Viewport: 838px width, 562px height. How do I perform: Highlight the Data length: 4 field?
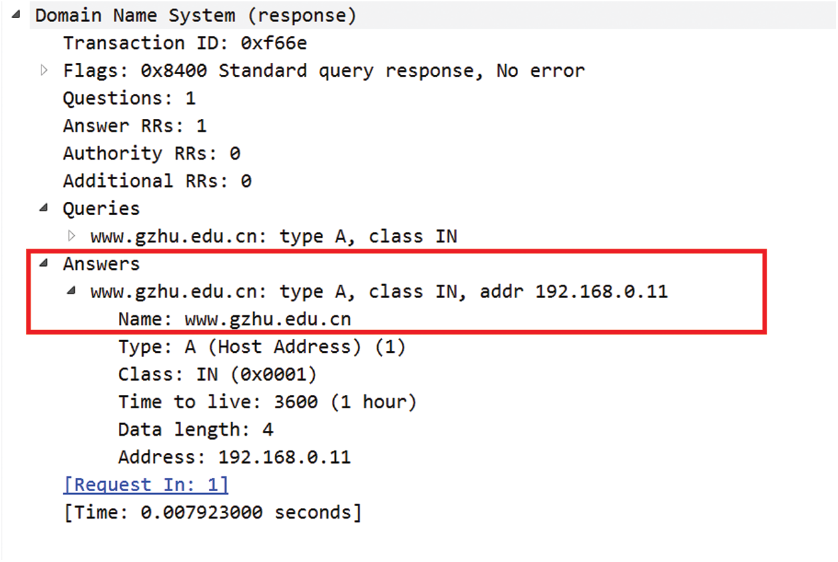coord(196,429)
